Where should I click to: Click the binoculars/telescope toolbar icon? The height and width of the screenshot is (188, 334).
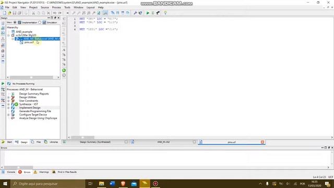(x=158, y=13)
